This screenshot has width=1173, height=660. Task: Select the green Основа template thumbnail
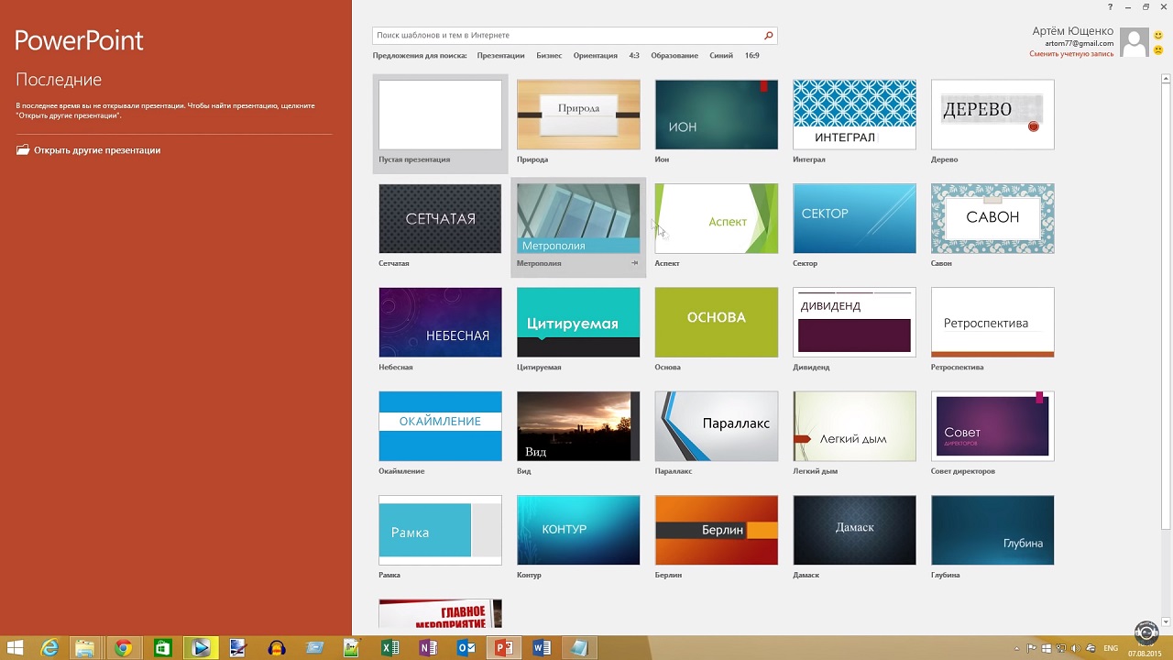(x=716, y=323)
